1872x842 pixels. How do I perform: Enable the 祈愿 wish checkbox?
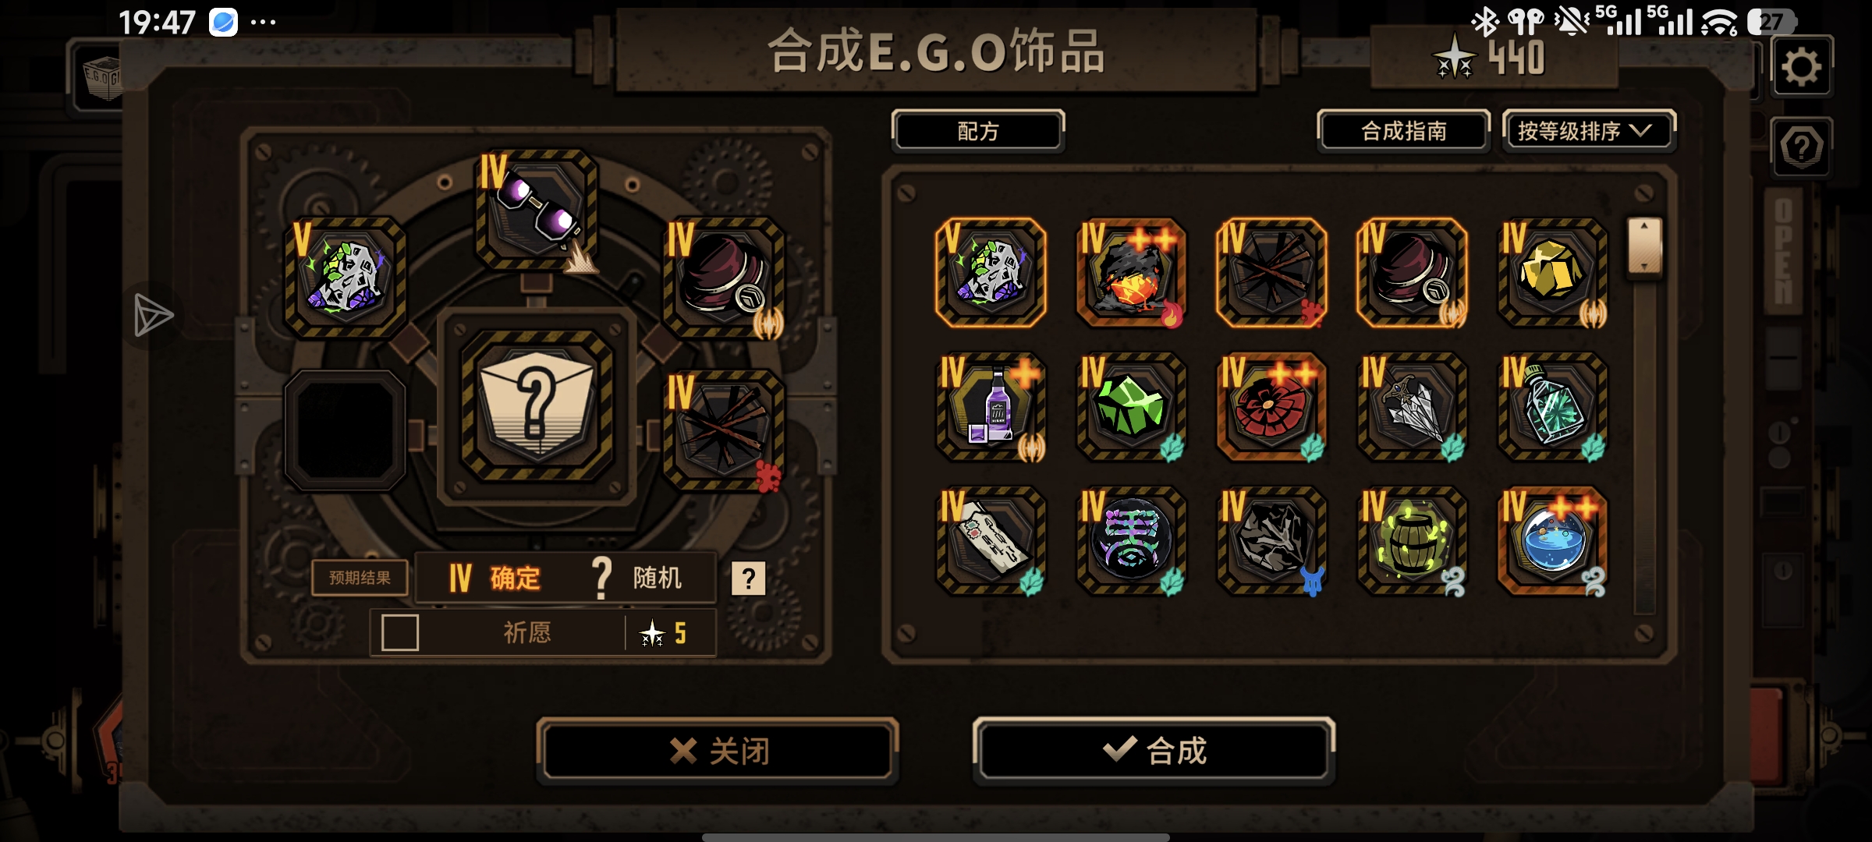point(400,632)
